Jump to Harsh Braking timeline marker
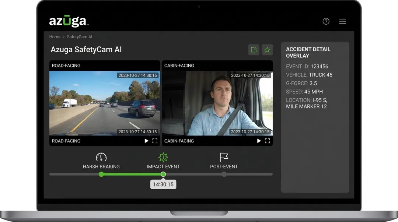 (101, 174)
